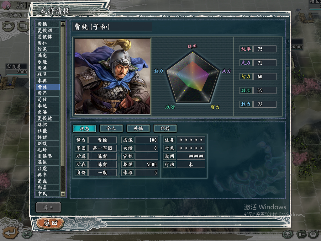Screen dimensions: 321x241
Task: Select 曹昂 in the officer list
Action: click(48, 93)
